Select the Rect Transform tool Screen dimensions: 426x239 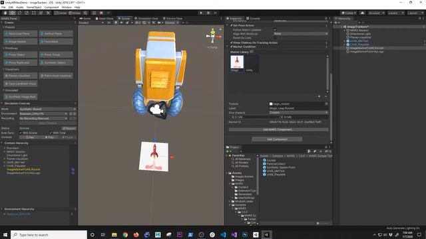[x=34, y=13]
